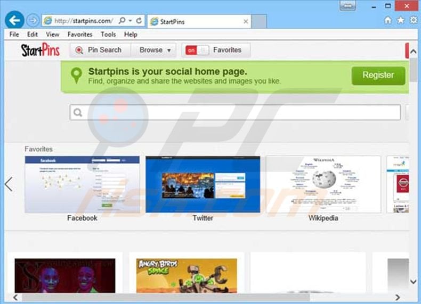Click the vertical scrollbar up arrow

(x=414, y=51)
